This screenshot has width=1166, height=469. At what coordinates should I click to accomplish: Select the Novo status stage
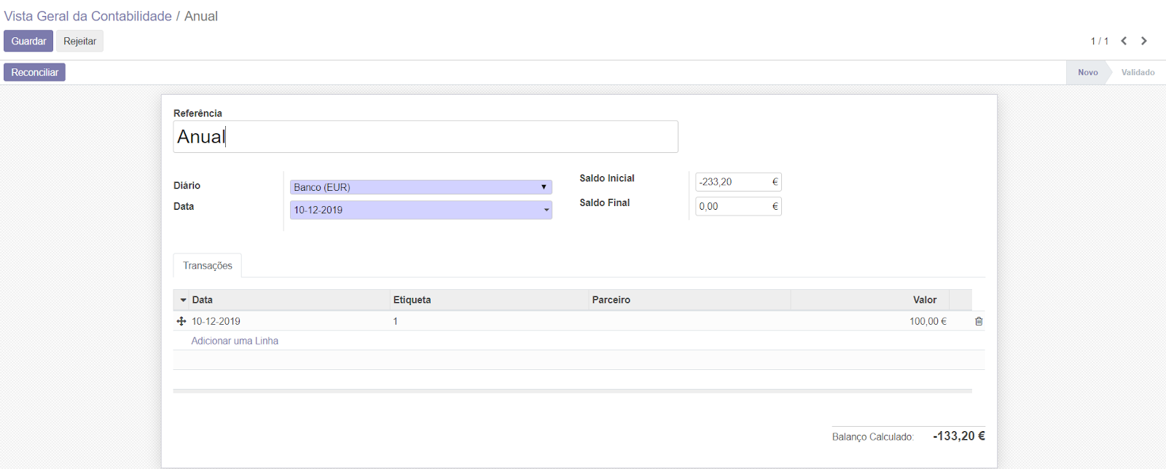[1087, 72]
